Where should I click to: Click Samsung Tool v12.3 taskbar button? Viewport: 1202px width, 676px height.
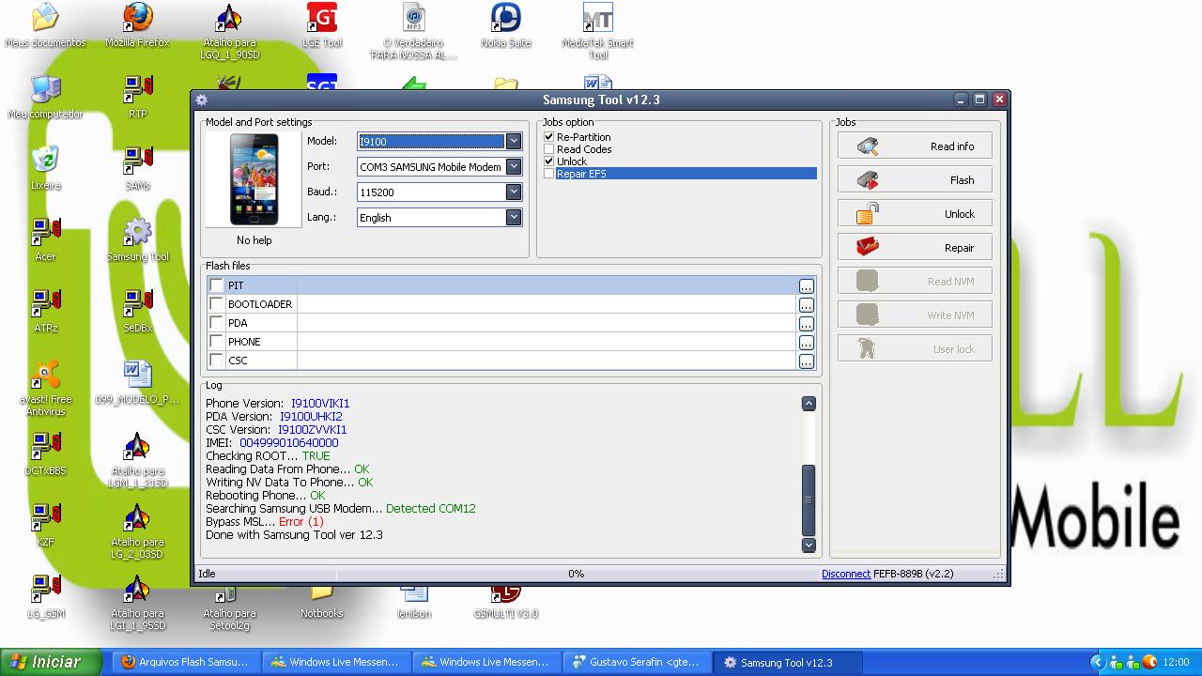787,662
